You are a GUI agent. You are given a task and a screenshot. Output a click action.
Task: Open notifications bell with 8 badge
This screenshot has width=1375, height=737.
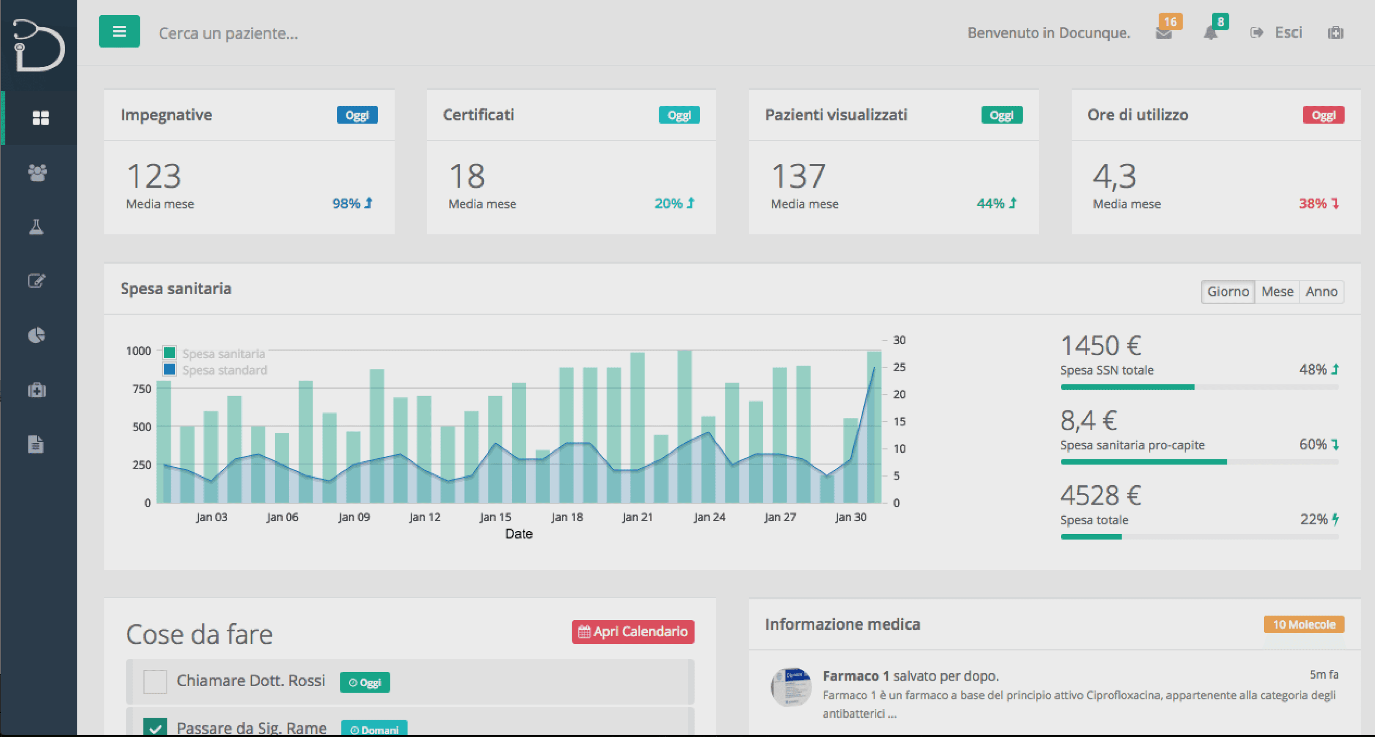[1211, 33]
